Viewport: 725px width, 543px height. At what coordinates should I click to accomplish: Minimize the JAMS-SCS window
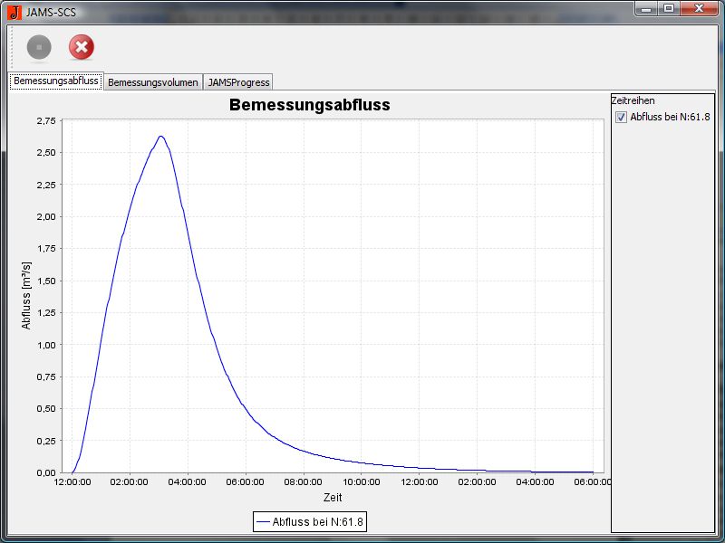click(x=646, y=8)
